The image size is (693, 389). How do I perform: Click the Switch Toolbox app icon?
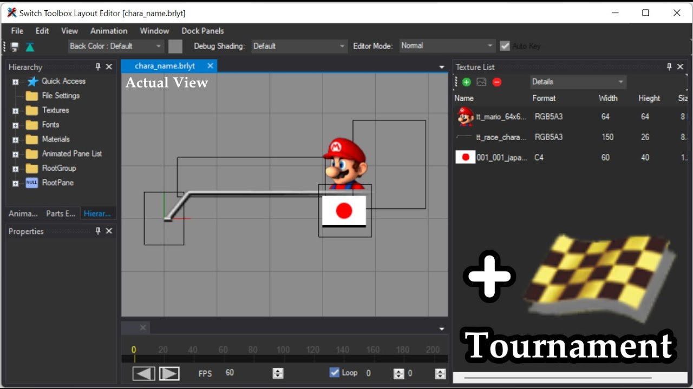click(11, 12)
